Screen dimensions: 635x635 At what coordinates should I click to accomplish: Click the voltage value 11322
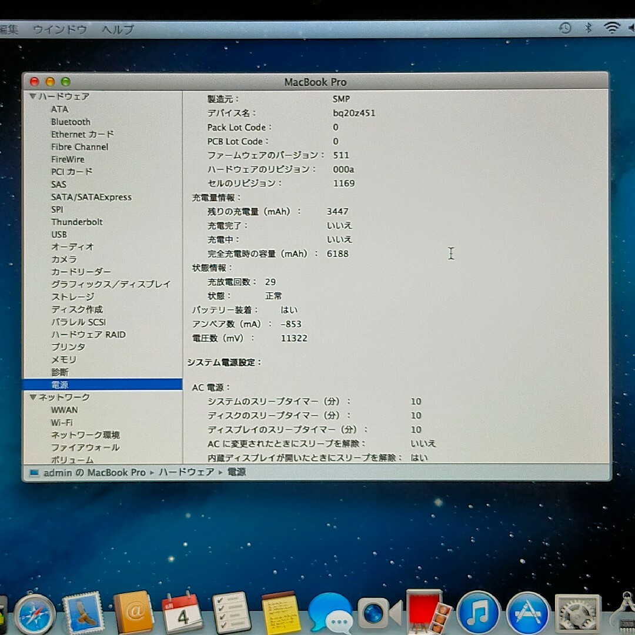(x=294, y=338)
